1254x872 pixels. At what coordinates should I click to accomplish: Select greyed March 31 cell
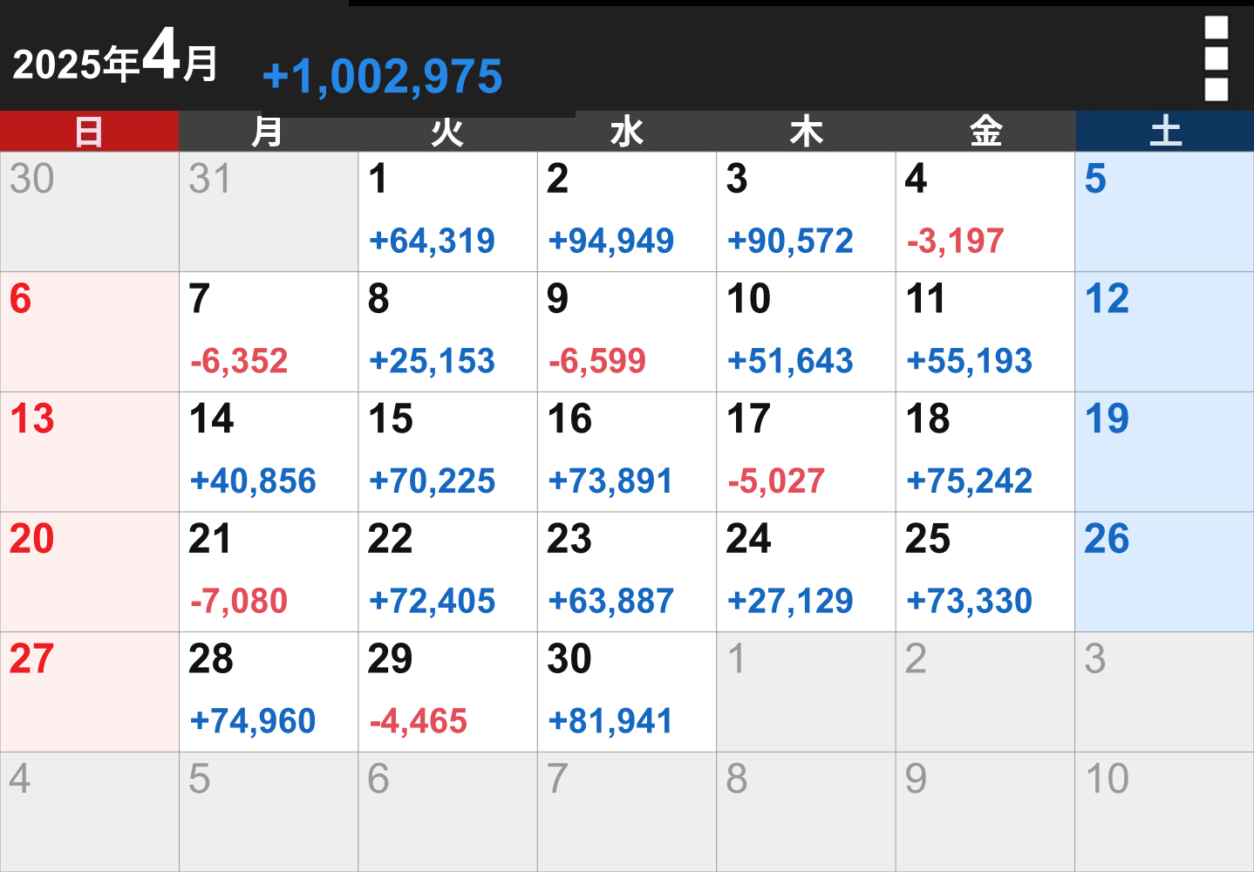[x=269, y=212]
